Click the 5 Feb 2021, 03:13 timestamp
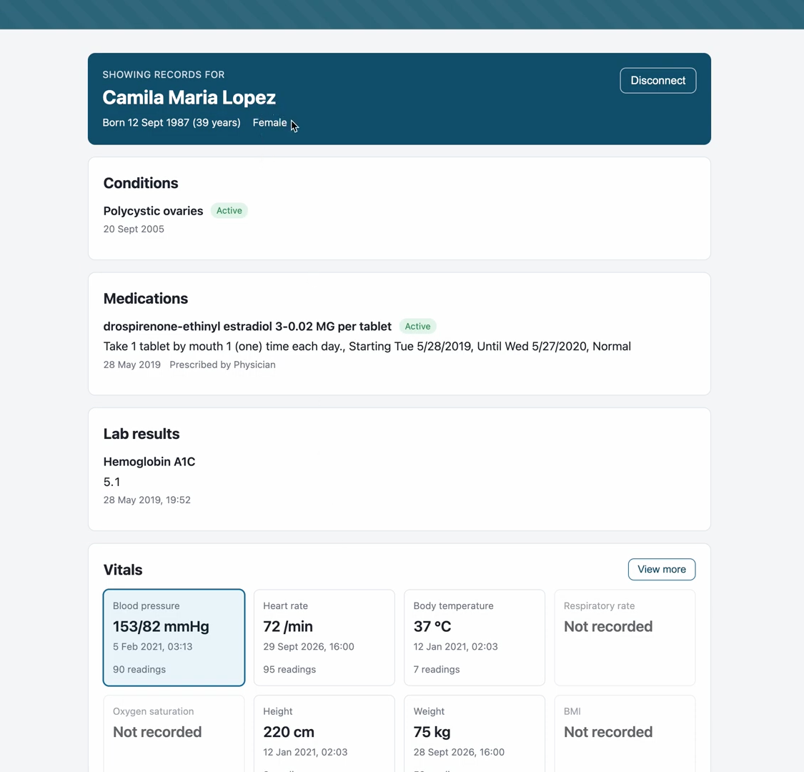The height and width of the screenshot is (772, 804). tap(153, 647)
